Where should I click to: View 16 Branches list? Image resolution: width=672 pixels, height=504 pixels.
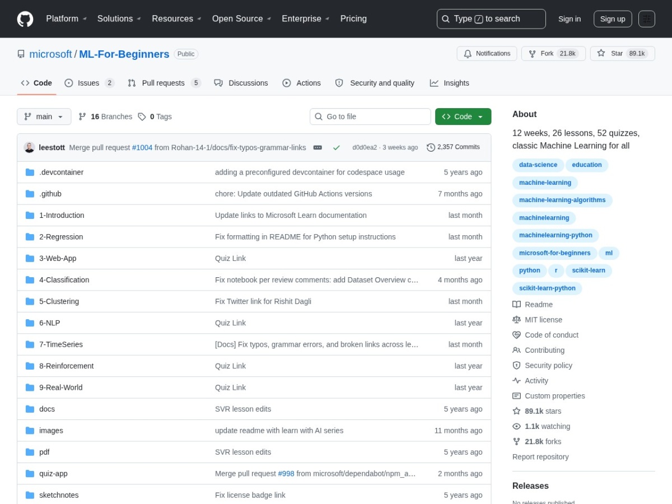click(105, 116)
